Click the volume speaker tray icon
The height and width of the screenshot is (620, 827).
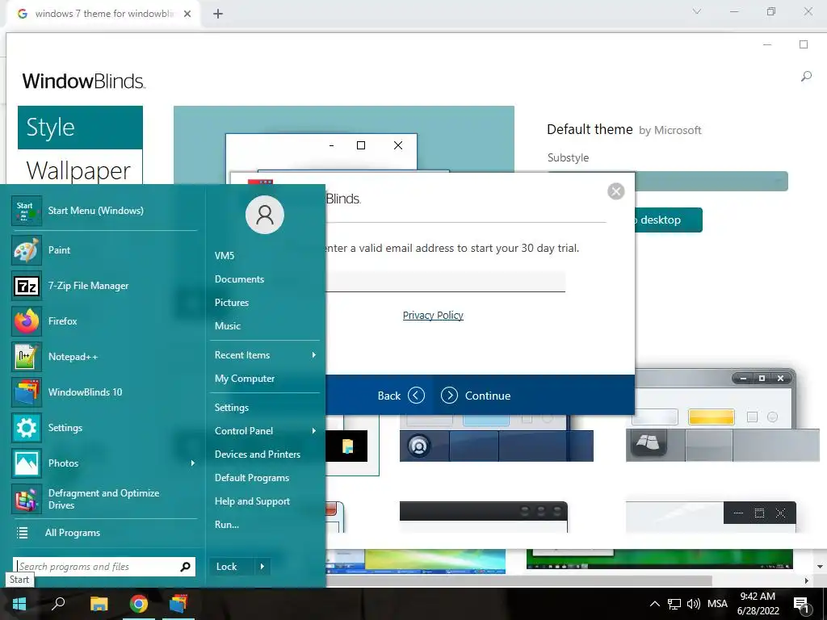pos(693,604)
